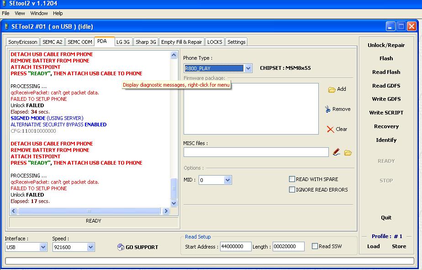Click the MISC files browse folder icon
Image resolution: width=422 pixels, height=270 pixels.
click(348, 152)
